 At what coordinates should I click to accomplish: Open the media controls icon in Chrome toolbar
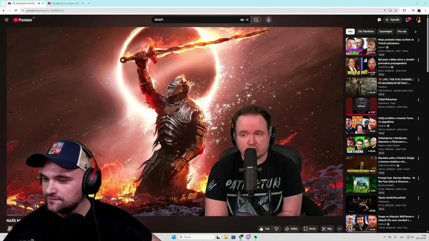[x=413, y=10]
